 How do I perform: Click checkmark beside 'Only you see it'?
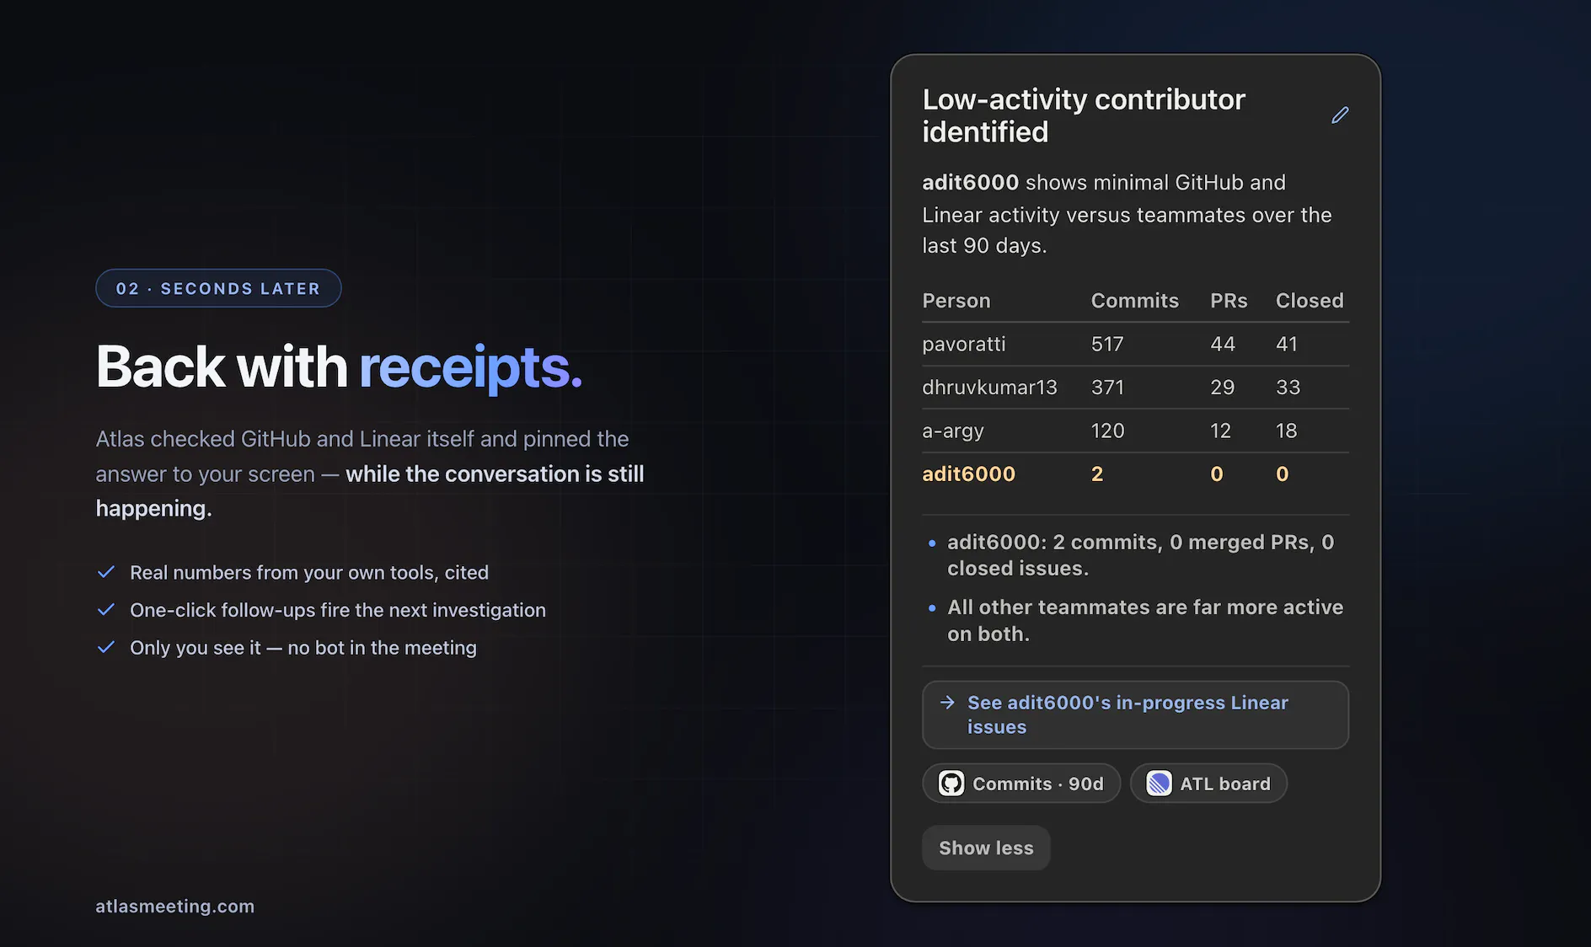pyautogui.click(x=106, y=647)
